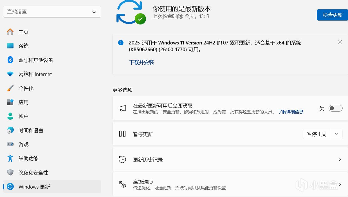This screenshot has width=348, height=197.
Task: Click the magnifier icon in the search box
Action: click(x=94, y=12)
